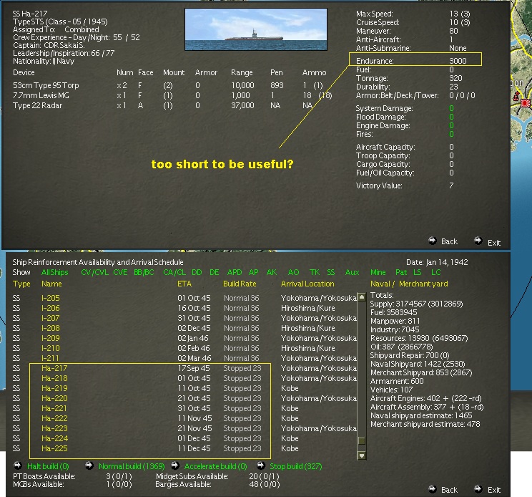Viewport: 532px width, 497px height.
Task: Click the arrow icon beside Halt build
Action: click(18, 465)
